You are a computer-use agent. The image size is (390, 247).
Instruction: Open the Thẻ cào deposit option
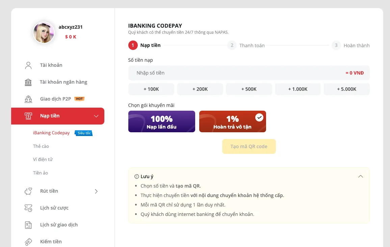point(41,146)
